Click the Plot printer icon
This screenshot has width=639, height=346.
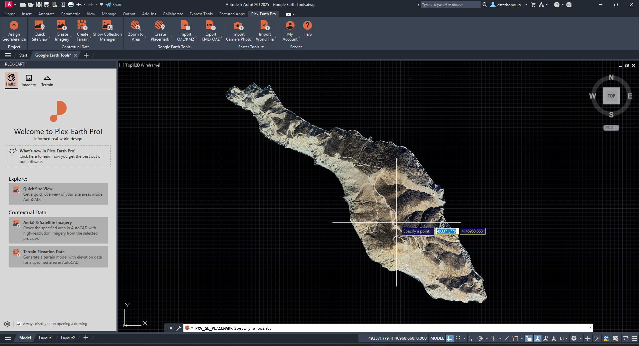pos(71,5)
